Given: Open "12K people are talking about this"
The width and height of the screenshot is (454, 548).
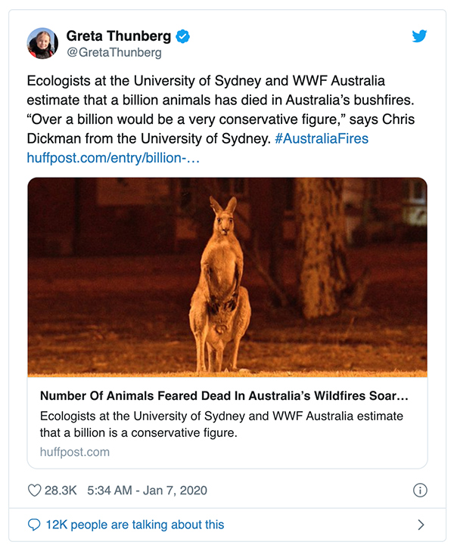Looking at the screenshot, I should pyautogui.click(x=135, y=525).
